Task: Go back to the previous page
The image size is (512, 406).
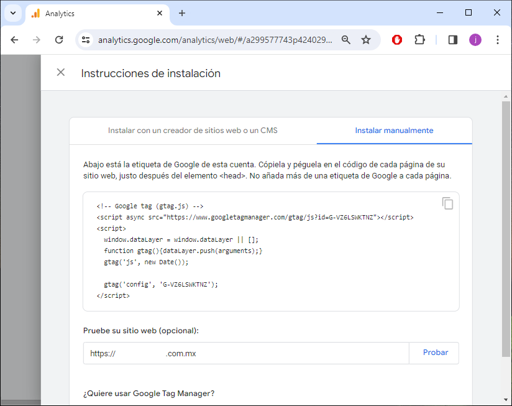Action: [x=15, y=40]
